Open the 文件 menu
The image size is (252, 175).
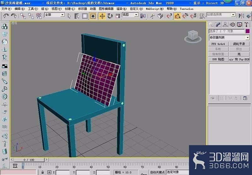pyautogui.click(x=6, y=9)
